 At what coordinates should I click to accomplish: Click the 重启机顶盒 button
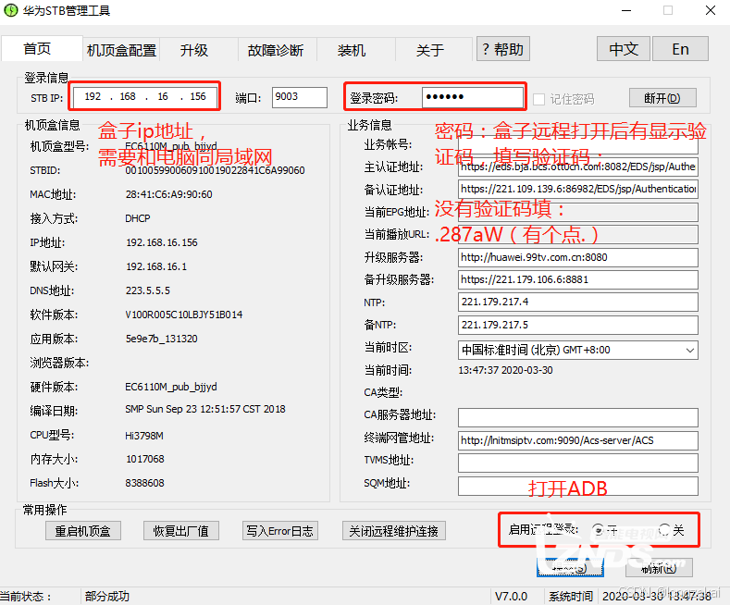83,531
